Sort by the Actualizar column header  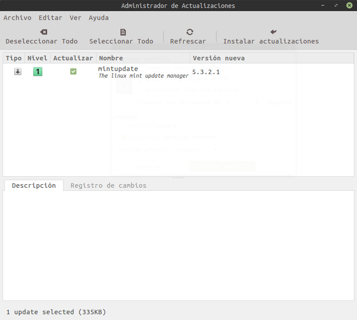coord(73,58)
